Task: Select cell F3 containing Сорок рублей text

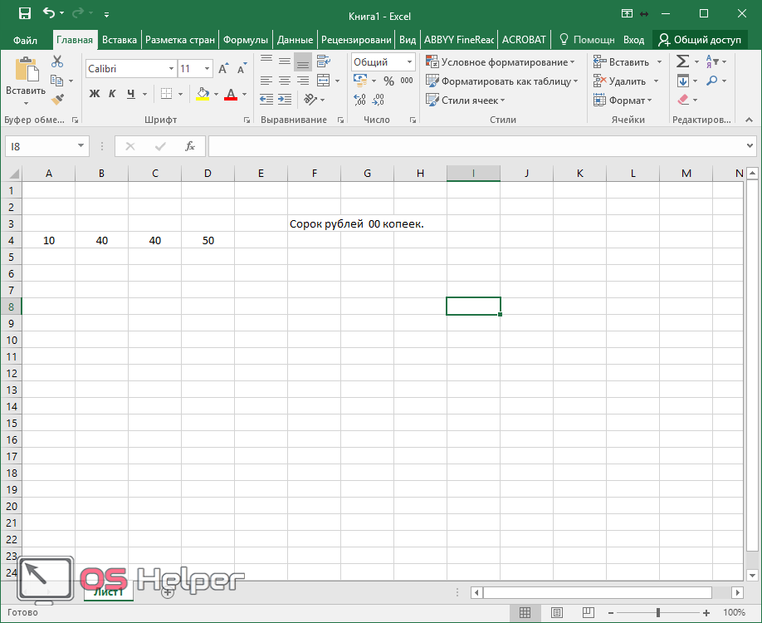Action: (314, 223)
